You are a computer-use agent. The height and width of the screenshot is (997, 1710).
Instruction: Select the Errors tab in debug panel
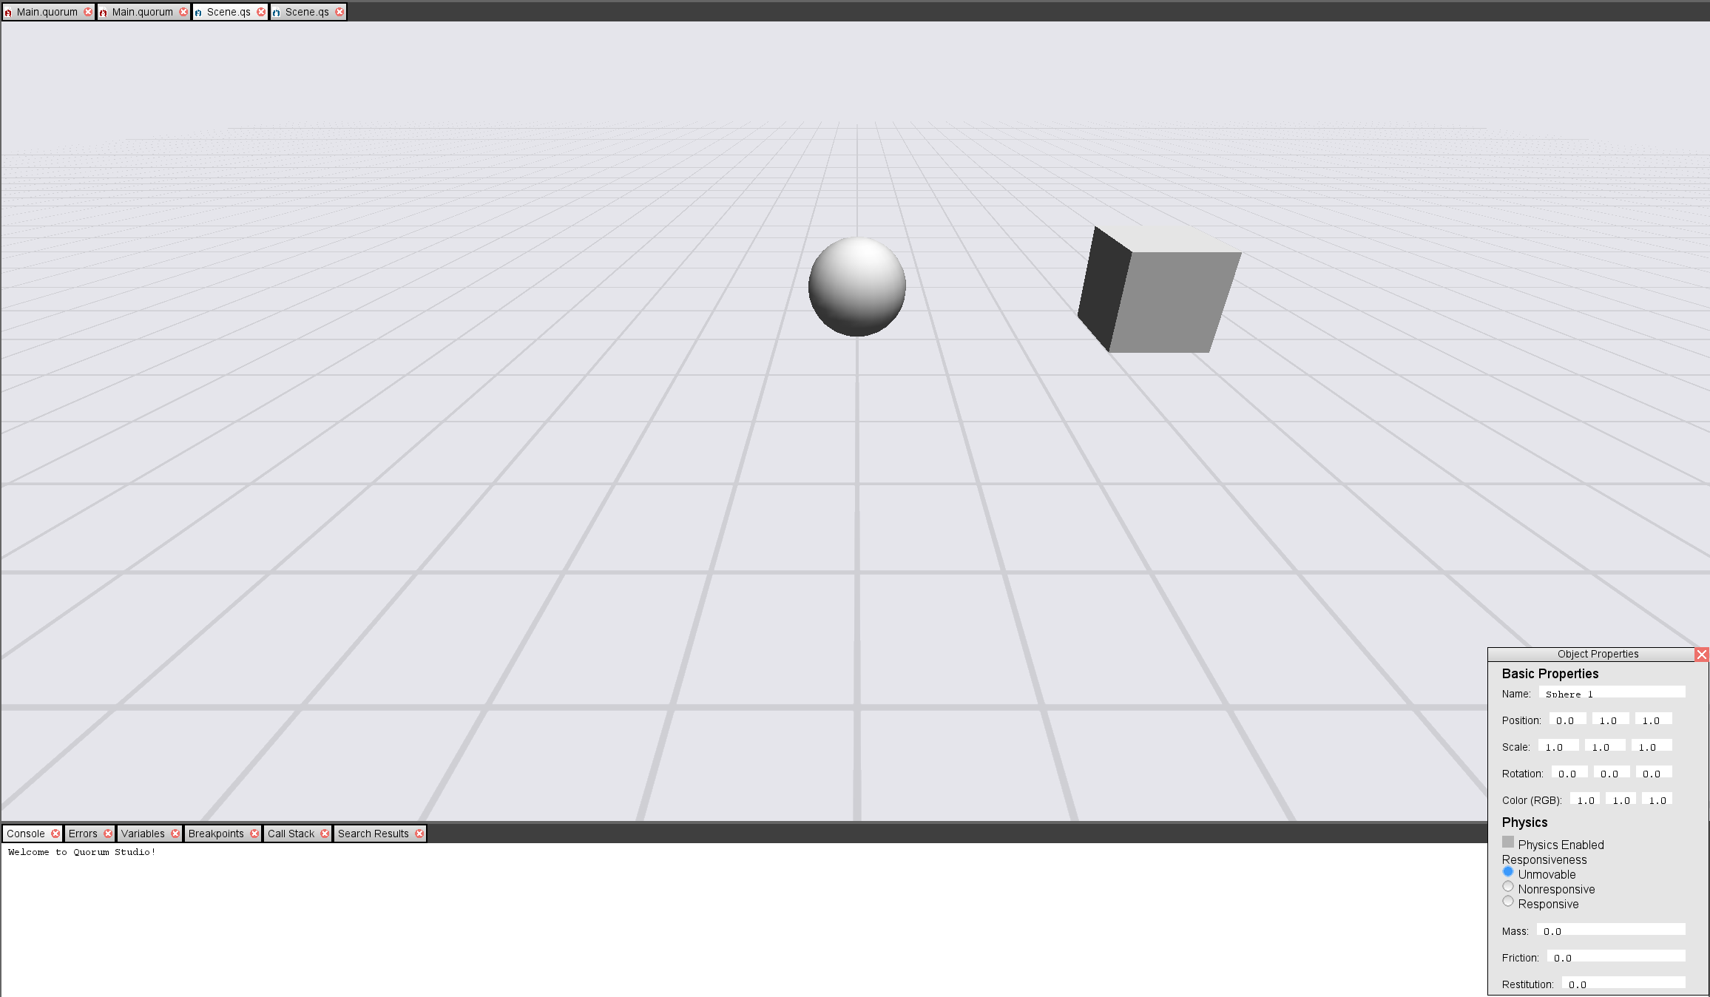point(84,834)
